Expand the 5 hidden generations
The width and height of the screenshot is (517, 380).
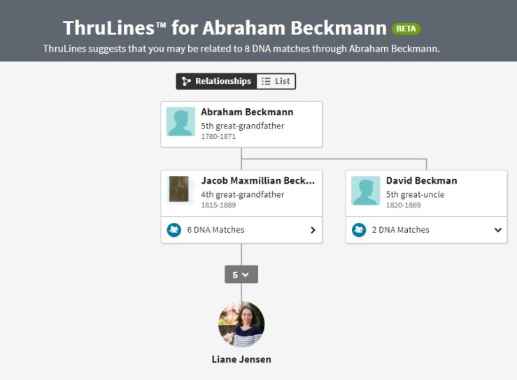click(x=241, y=275)
